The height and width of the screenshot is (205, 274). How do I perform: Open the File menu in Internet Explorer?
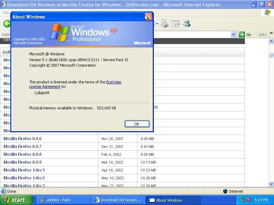coord(6,13)
